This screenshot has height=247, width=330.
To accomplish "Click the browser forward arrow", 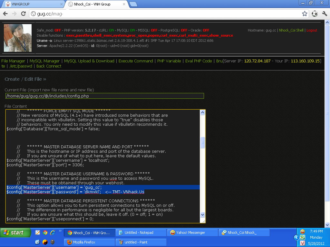I will click(x=14, y=14).
